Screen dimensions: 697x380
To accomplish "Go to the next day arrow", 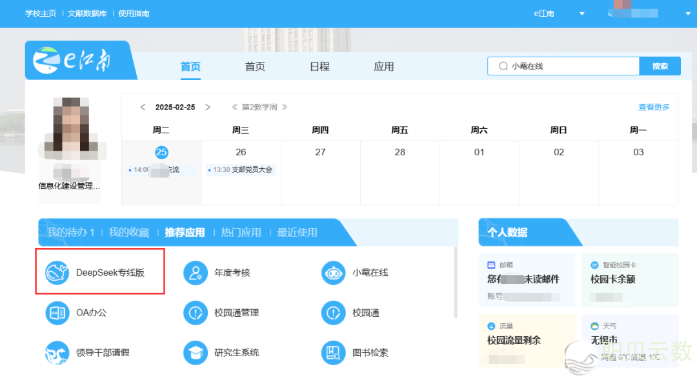I will click(x=208, y=108).
